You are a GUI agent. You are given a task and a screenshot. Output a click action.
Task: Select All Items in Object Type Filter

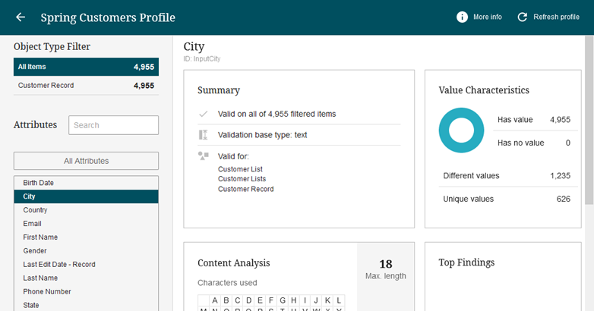click(x=86, y=67)
